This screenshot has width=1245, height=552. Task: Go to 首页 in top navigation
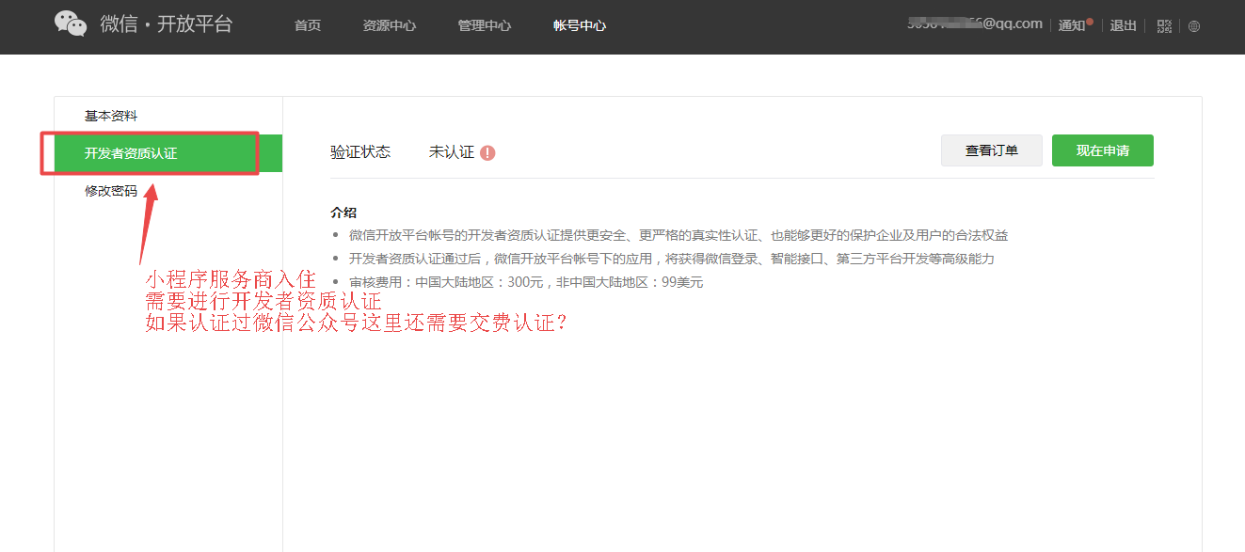pyautogui.click(x=308, y=25)
